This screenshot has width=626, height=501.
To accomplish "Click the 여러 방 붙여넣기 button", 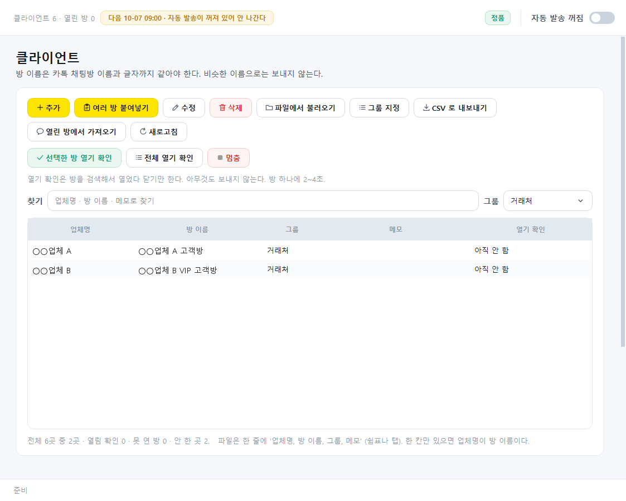I will coord(116,107).
